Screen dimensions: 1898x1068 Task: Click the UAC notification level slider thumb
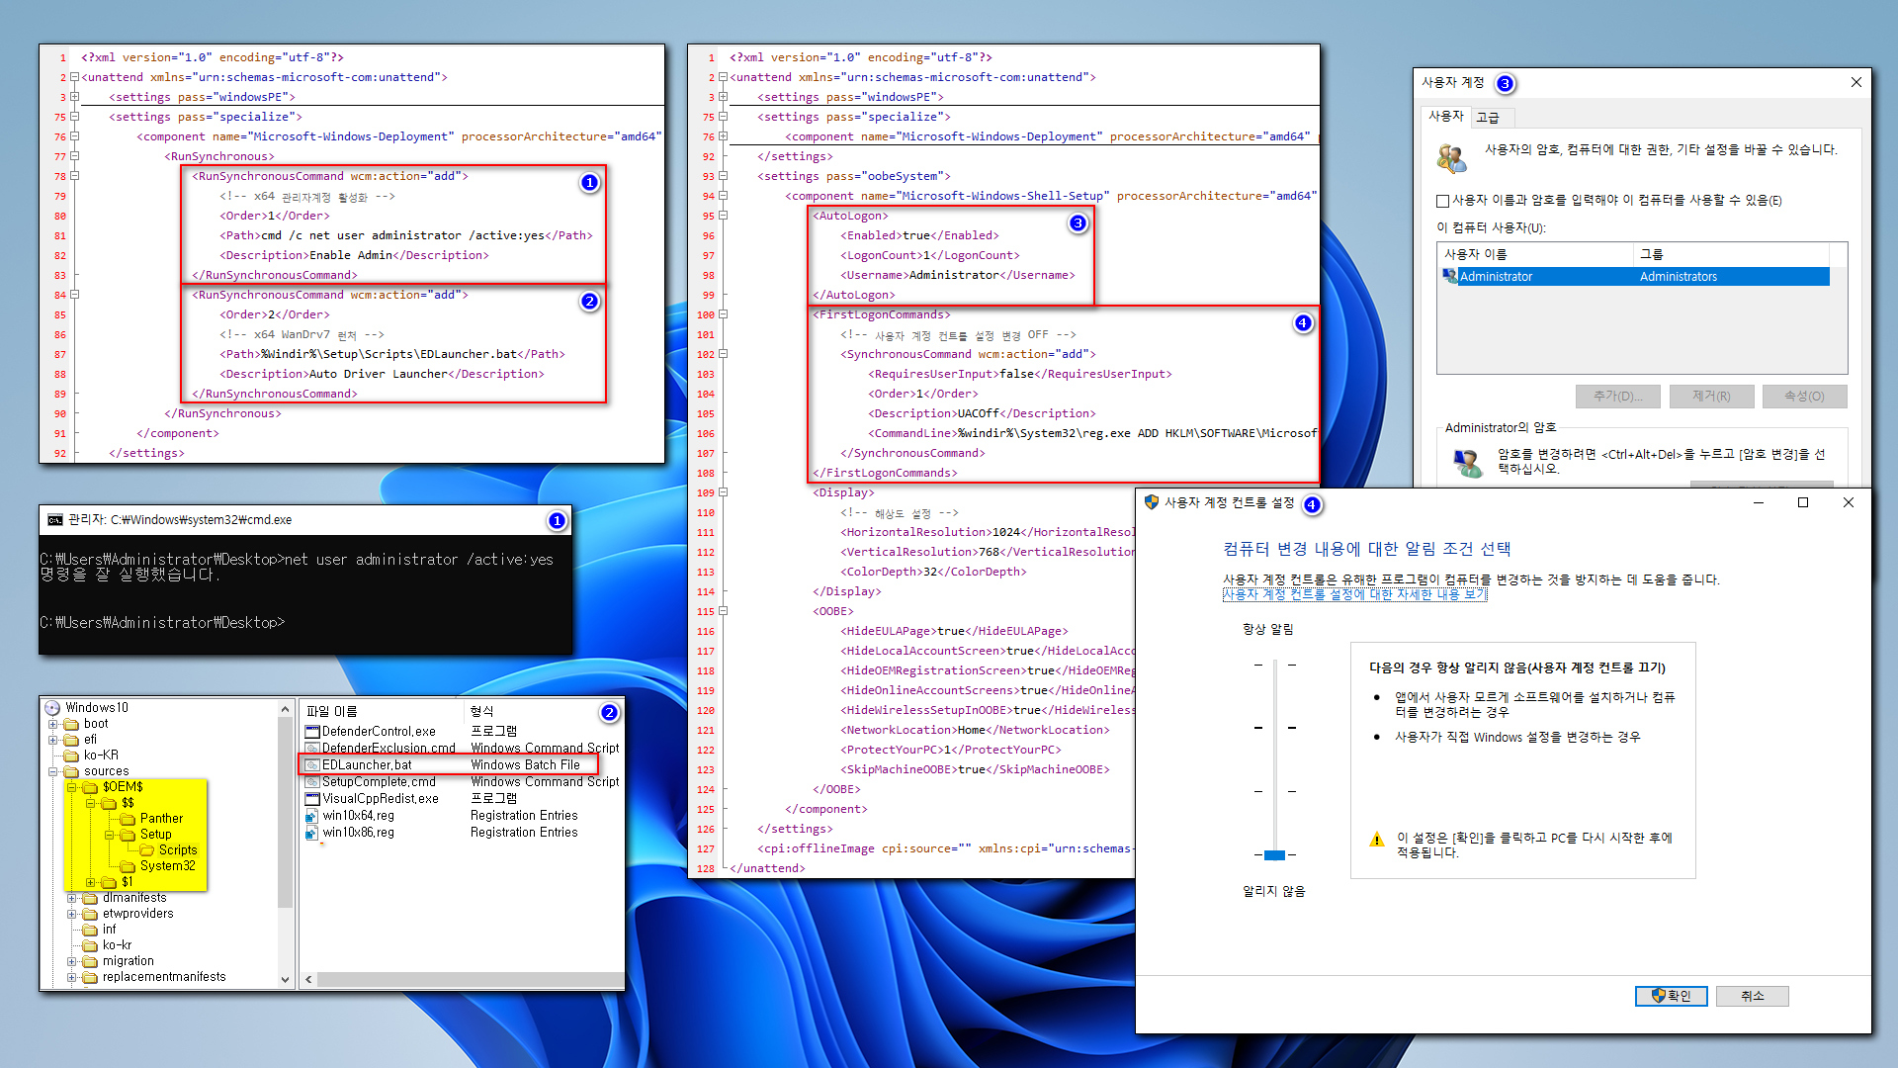click(1275, 855)
